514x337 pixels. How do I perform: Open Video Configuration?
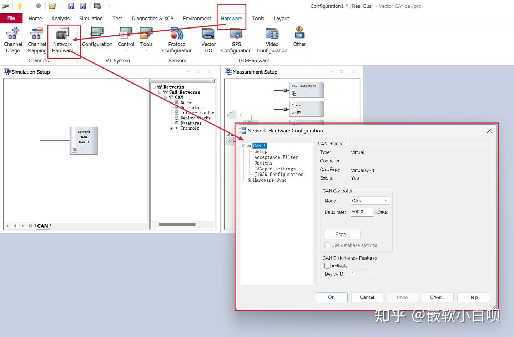[x=272, y=41]
